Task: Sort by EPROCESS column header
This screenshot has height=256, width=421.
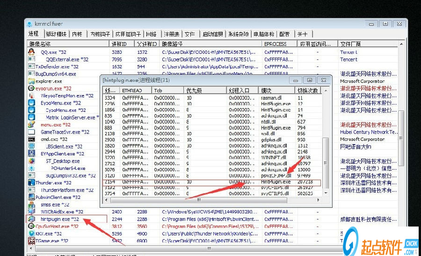Action: pos(279,44)
